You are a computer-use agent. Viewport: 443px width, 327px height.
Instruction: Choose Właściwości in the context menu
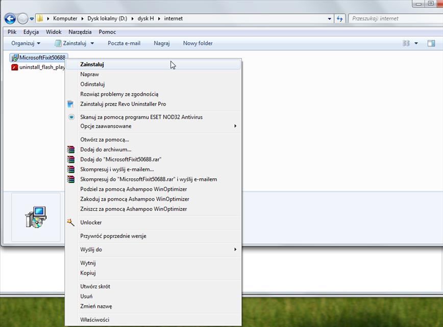153,320
